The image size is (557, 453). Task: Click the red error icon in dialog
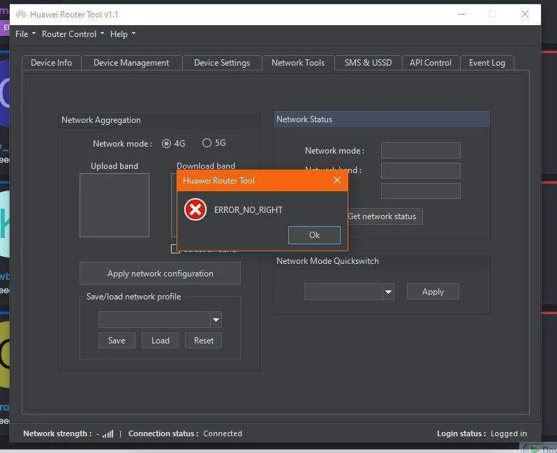195,209
